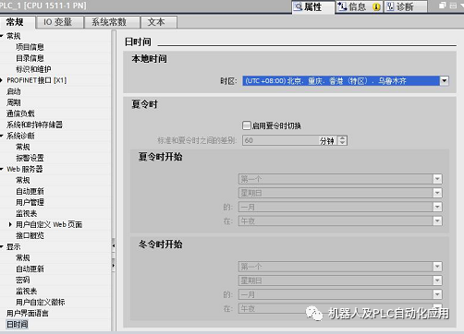Open the 通信负载 settings entry

click(20, 113)
